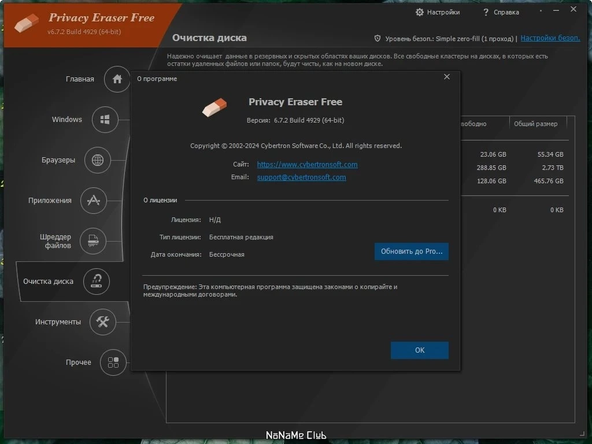
Task: Select the Очистка диска drive icon
Action: [x=97, y=282]
